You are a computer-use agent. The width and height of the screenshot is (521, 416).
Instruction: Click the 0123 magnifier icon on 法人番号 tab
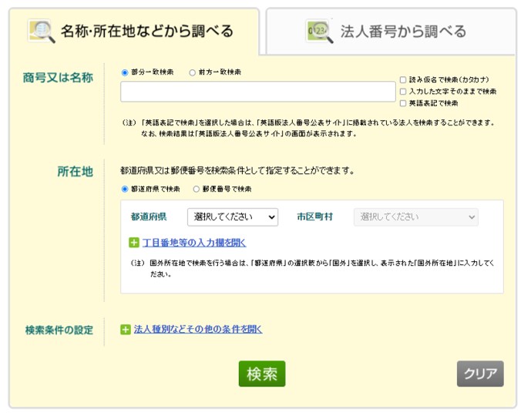tap(319, 32)
